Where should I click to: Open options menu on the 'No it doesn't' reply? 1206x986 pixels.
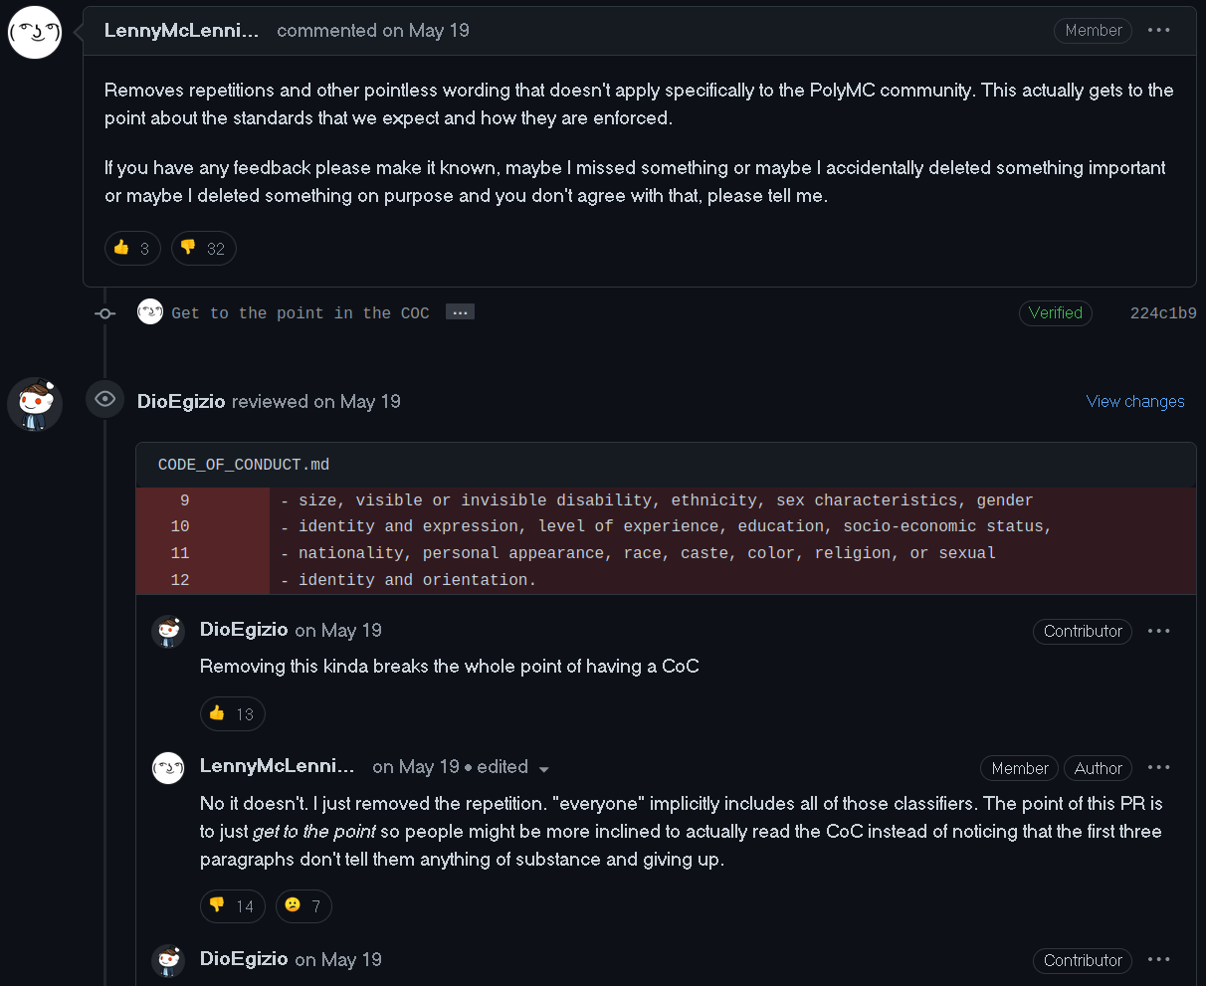[1158, 768]
